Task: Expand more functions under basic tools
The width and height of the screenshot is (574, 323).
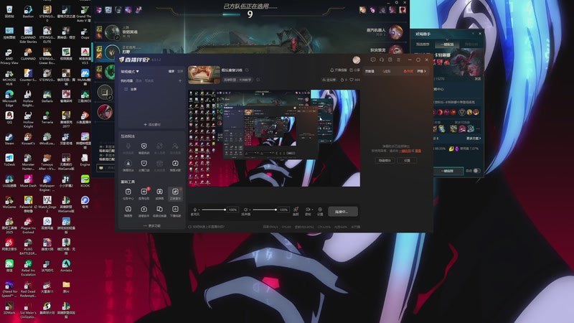Action: pos(152,225)
